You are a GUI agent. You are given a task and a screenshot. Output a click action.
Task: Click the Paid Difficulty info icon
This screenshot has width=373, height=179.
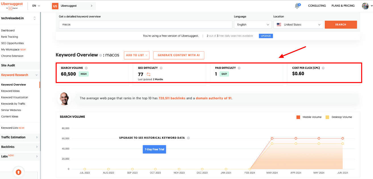239,68
